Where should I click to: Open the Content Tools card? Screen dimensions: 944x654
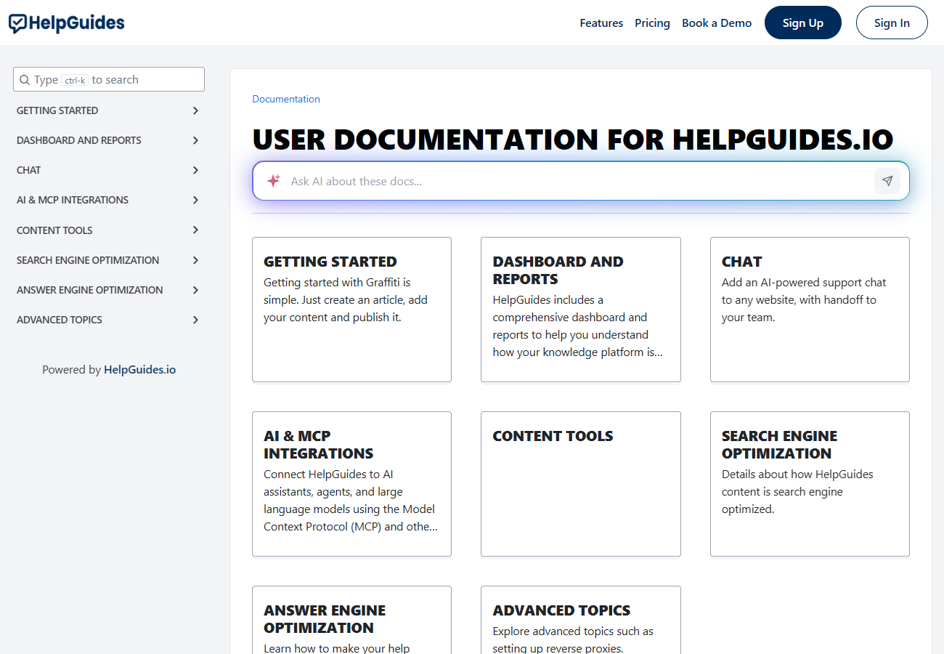point(581,484)
